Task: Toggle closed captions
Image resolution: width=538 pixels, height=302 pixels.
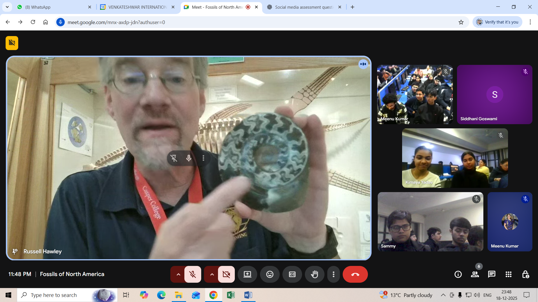Action: point(292,274)
